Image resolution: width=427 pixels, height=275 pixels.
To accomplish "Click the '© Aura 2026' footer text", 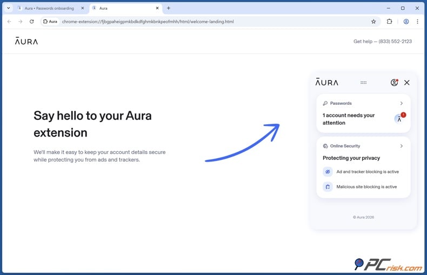I will [364, 217].
